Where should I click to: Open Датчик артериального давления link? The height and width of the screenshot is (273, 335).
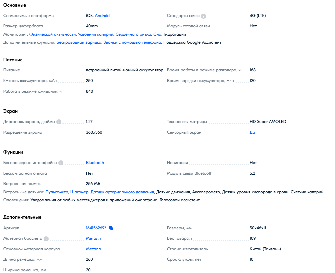(x=122, y=192)
